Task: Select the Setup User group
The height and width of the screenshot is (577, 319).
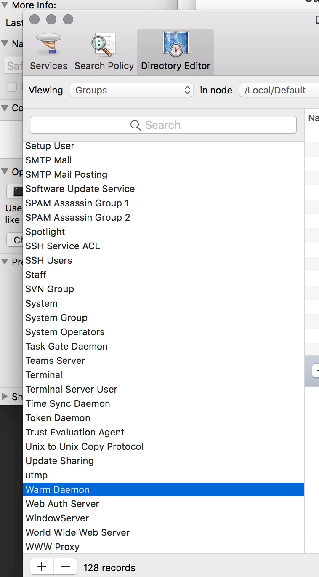Action: coord(163,146)
